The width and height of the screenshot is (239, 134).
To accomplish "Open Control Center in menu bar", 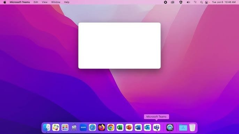I will [x=207, y=2].
